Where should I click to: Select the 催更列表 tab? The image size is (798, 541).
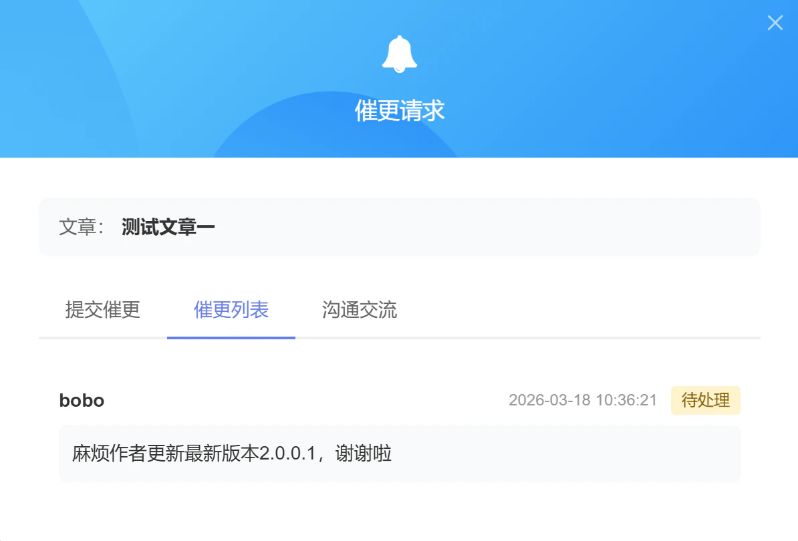(x=231, y=310)
